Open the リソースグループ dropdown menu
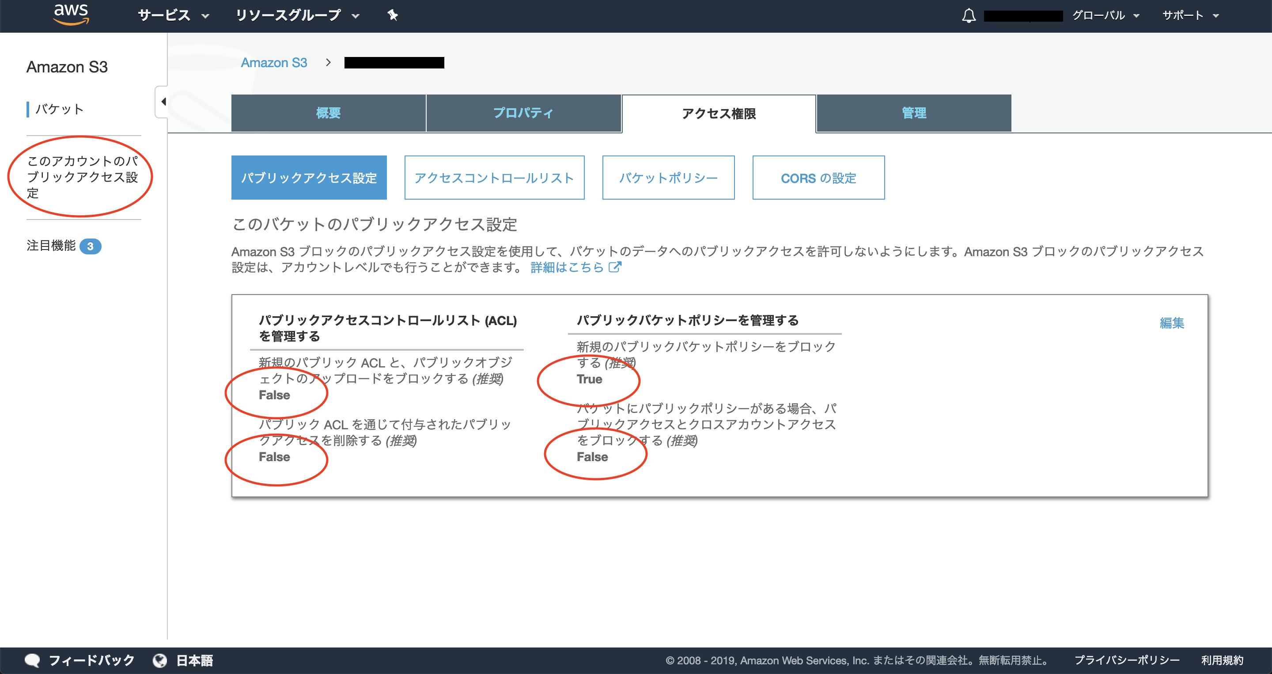The image size is (1272, 674). [x=297, y=15]
